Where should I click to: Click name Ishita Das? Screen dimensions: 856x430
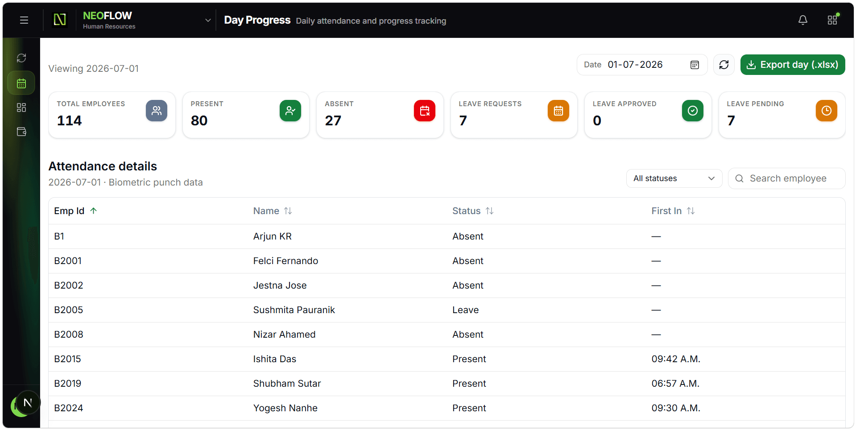click(274, 359)
